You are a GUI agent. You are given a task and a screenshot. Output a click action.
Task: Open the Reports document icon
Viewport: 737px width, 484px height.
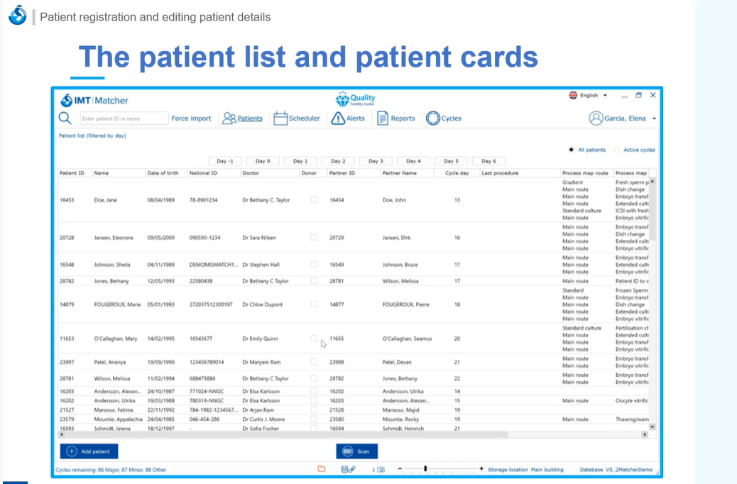[383, 119]
